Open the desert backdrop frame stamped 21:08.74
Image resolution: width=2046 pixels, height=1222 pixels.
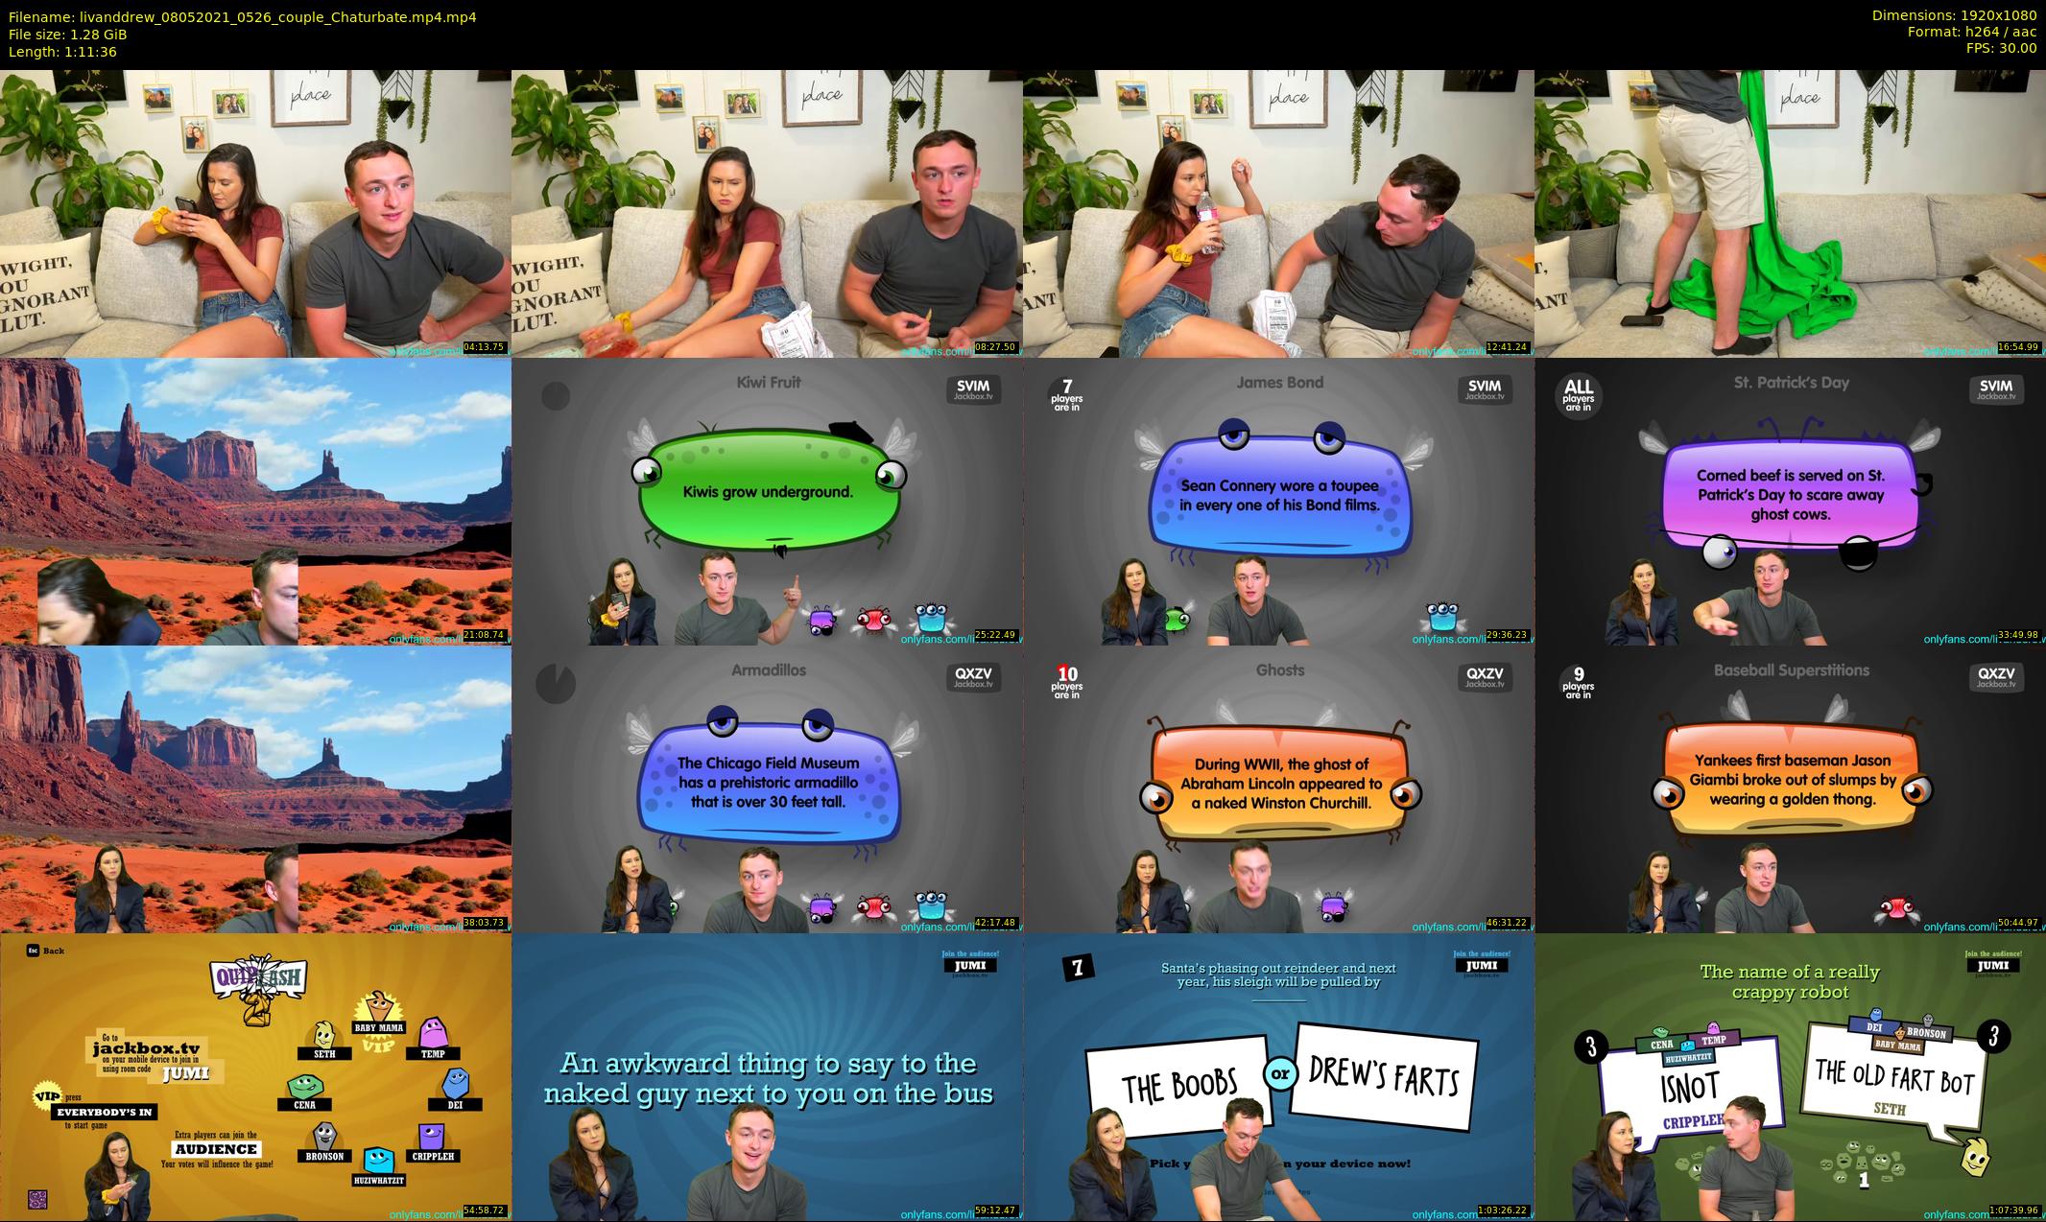pyautogui.click(x=255, y=501)
